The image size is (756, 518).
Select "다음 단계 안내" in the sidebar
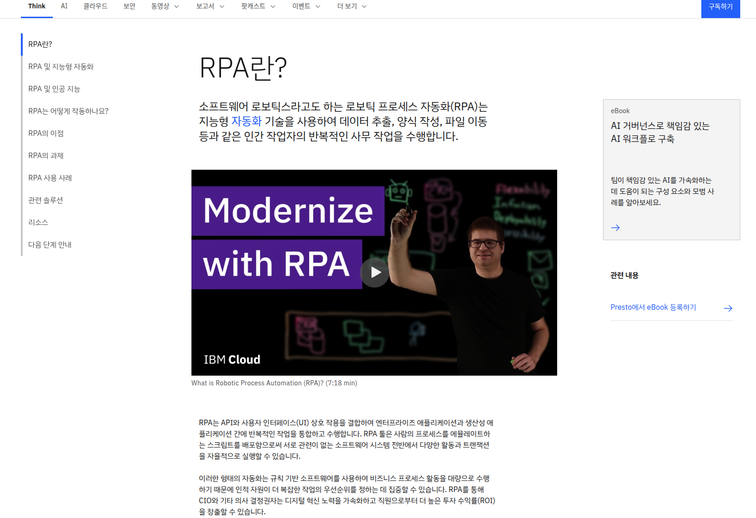coord(50,244)
